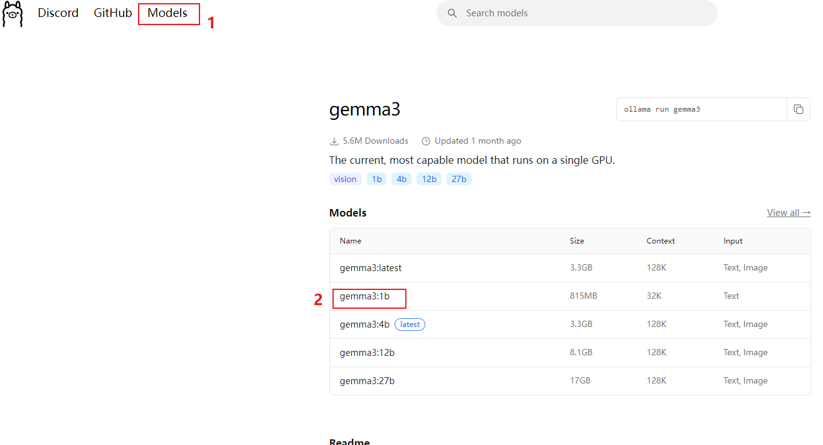
Task: Open the Models page
Action: [167, 13]
